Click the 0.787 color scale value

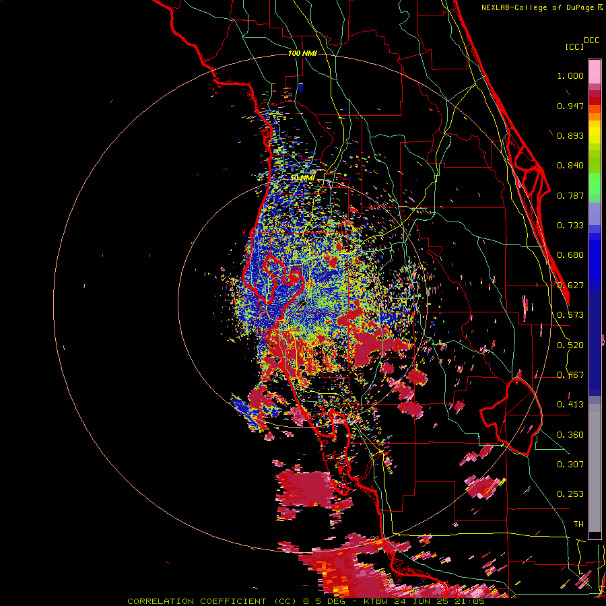click(x=570, y=195)
